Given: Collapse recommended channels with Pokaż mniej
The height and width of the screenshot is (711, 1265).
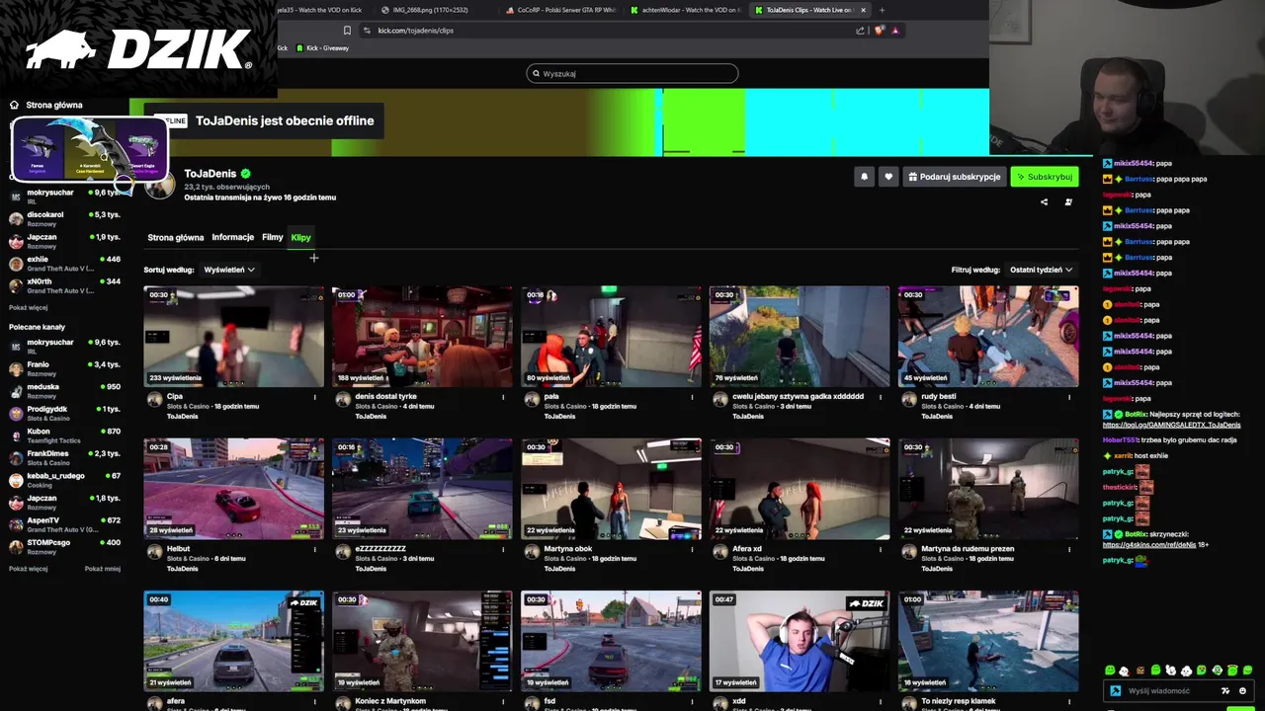Looking at the screenshot, I should 103,569.
